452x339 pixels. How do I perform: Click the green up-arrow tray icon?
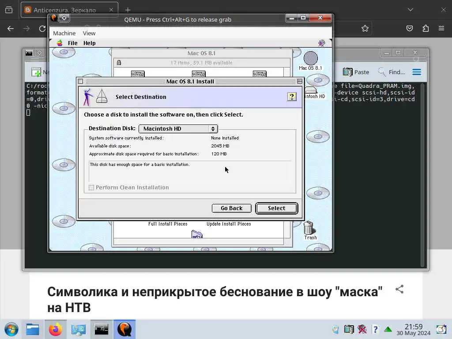click(388, 329)
